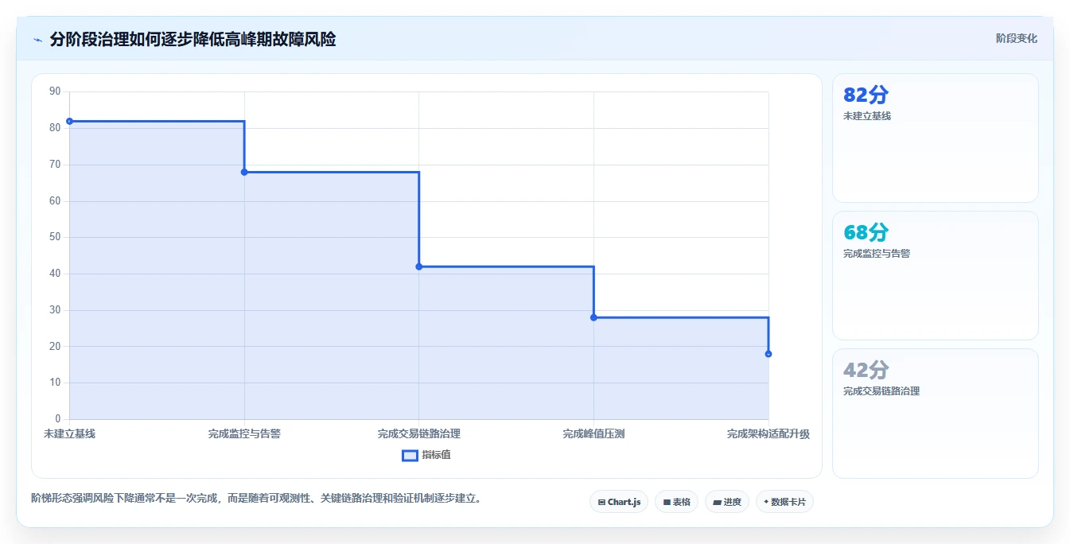Click the x-axis label 完成架构适配升级

click(x=768, y=434)
